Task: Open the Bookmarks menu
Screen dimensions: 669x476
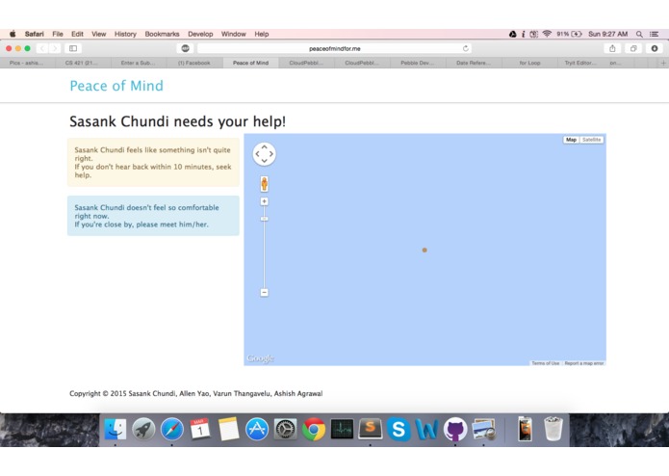Action: pos(162,34)
